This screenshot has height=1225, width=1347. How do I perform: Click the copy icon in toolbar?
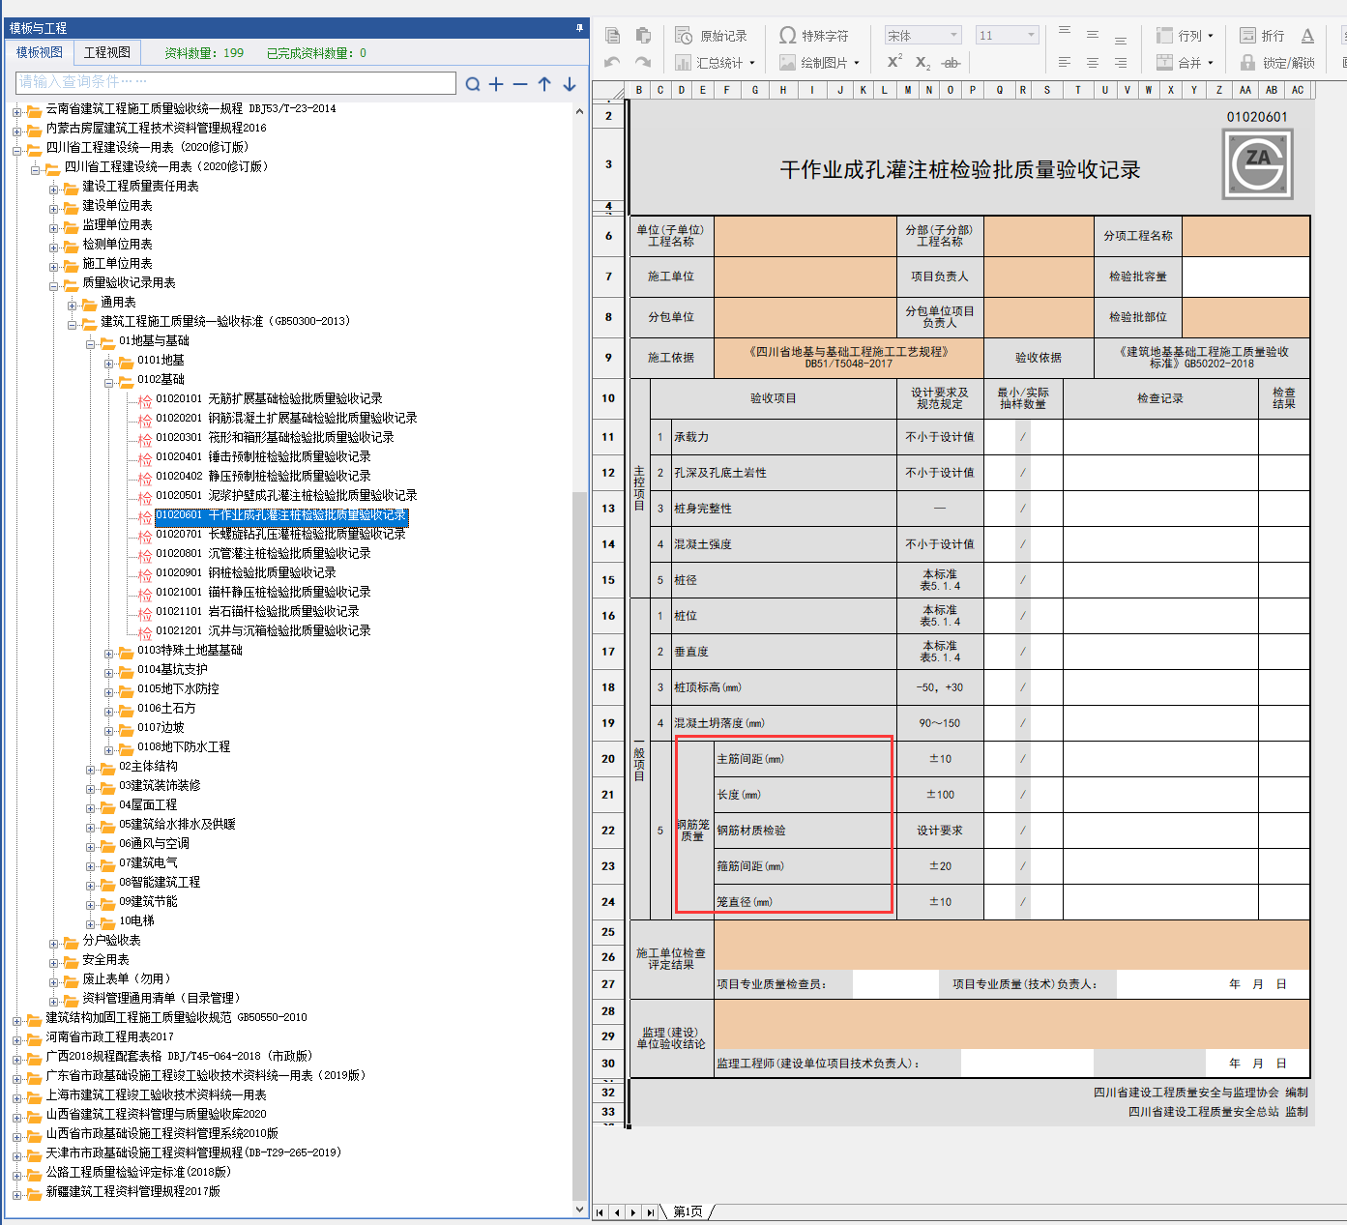(612, 36)
